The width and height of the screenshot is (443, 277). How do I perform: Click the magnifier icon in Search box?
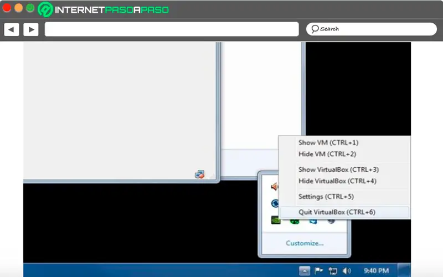click(x=315, y=29)
